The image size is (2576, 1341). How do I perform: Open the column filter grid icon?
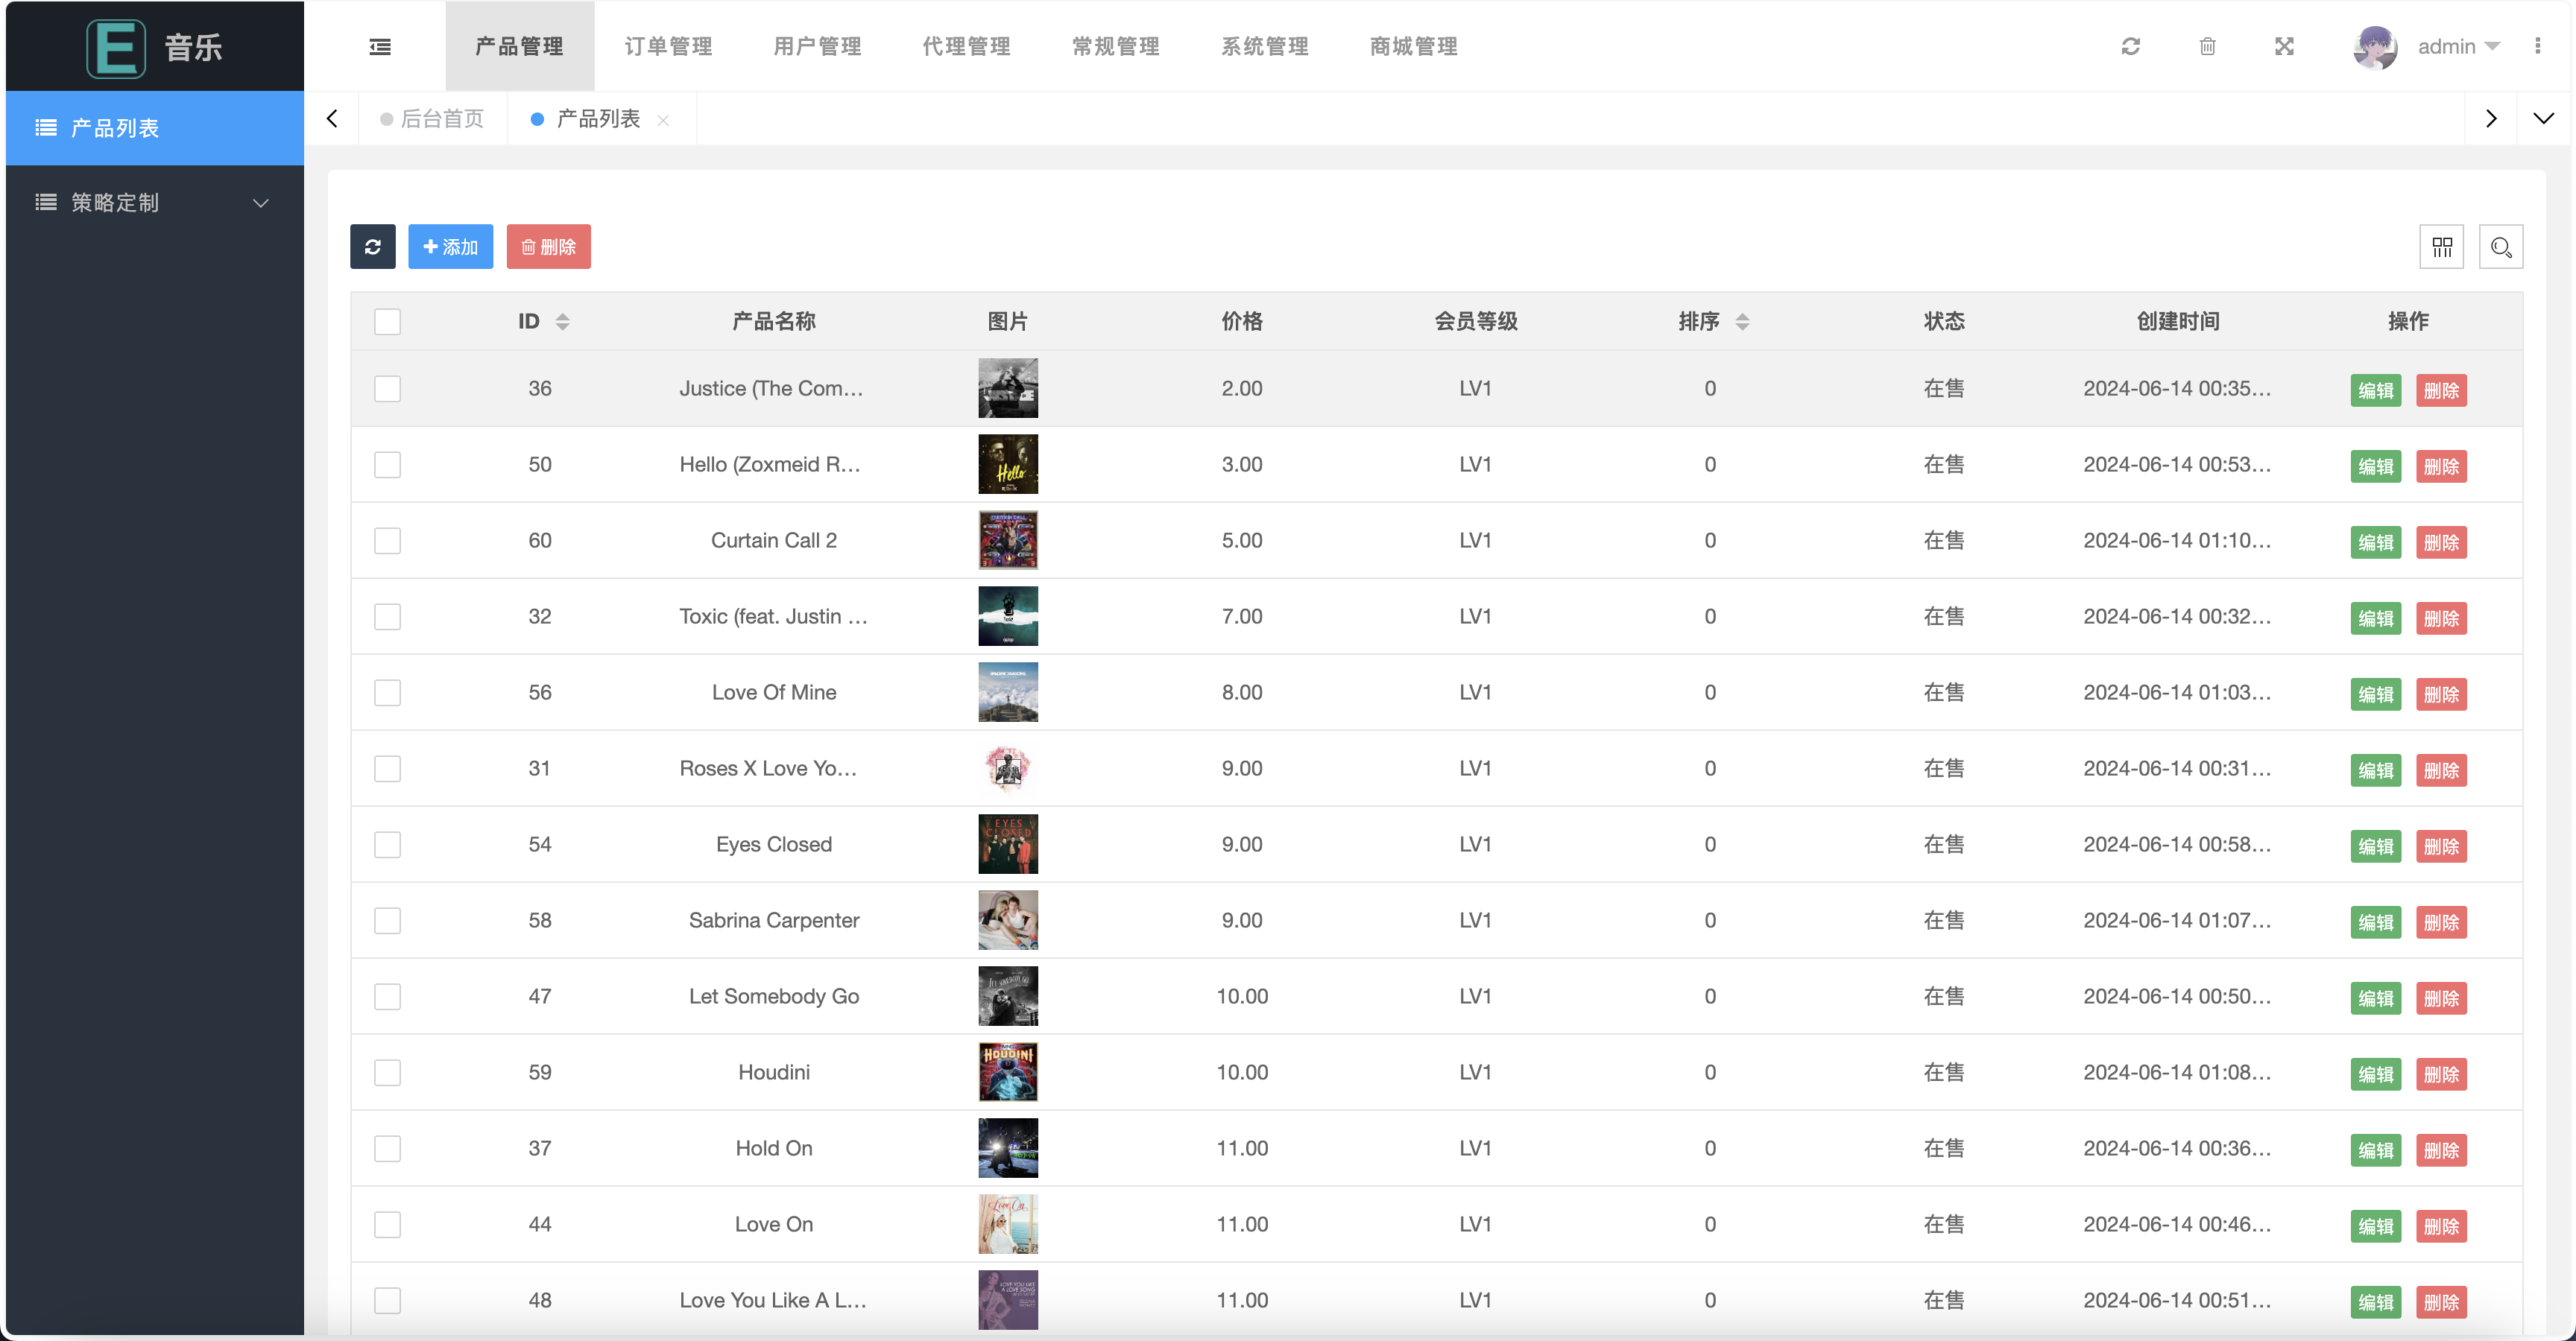coord(2442,247)
